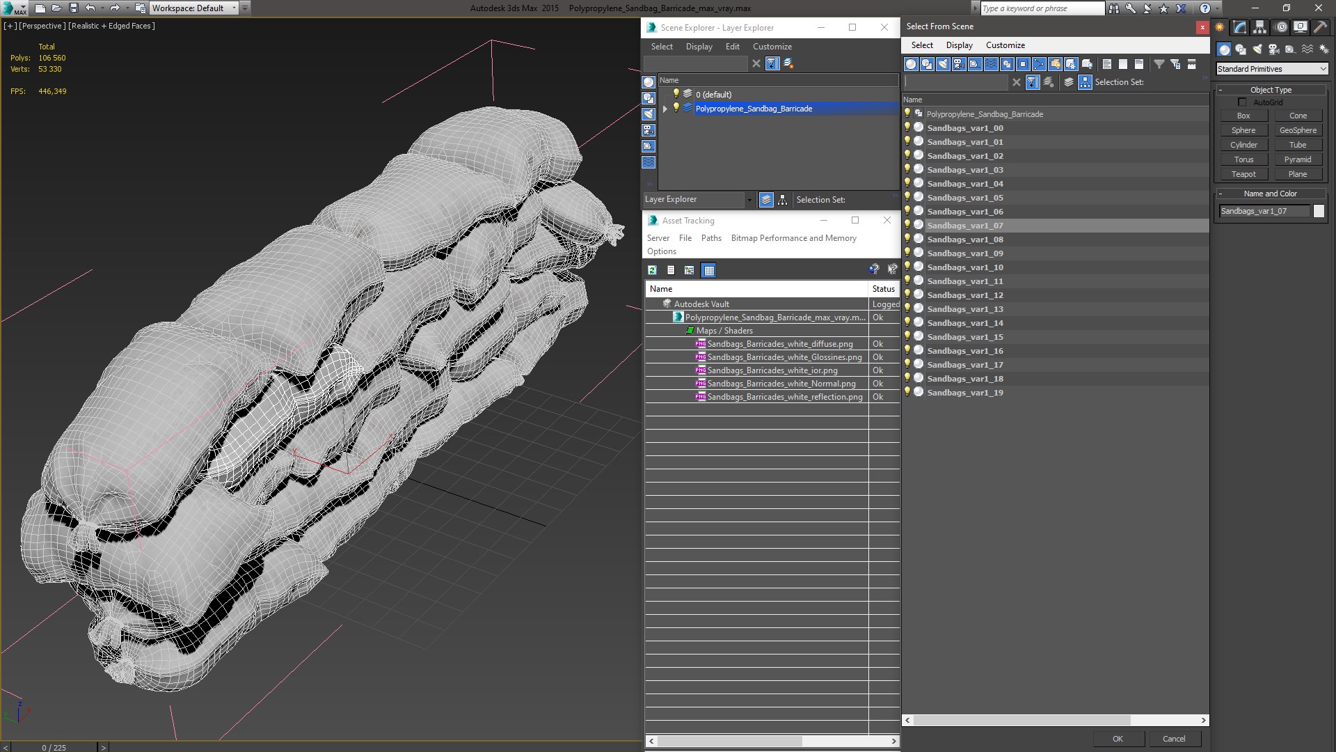Select Cameras category in Create panel
1336x752 pixels.
coord(1273,49)
